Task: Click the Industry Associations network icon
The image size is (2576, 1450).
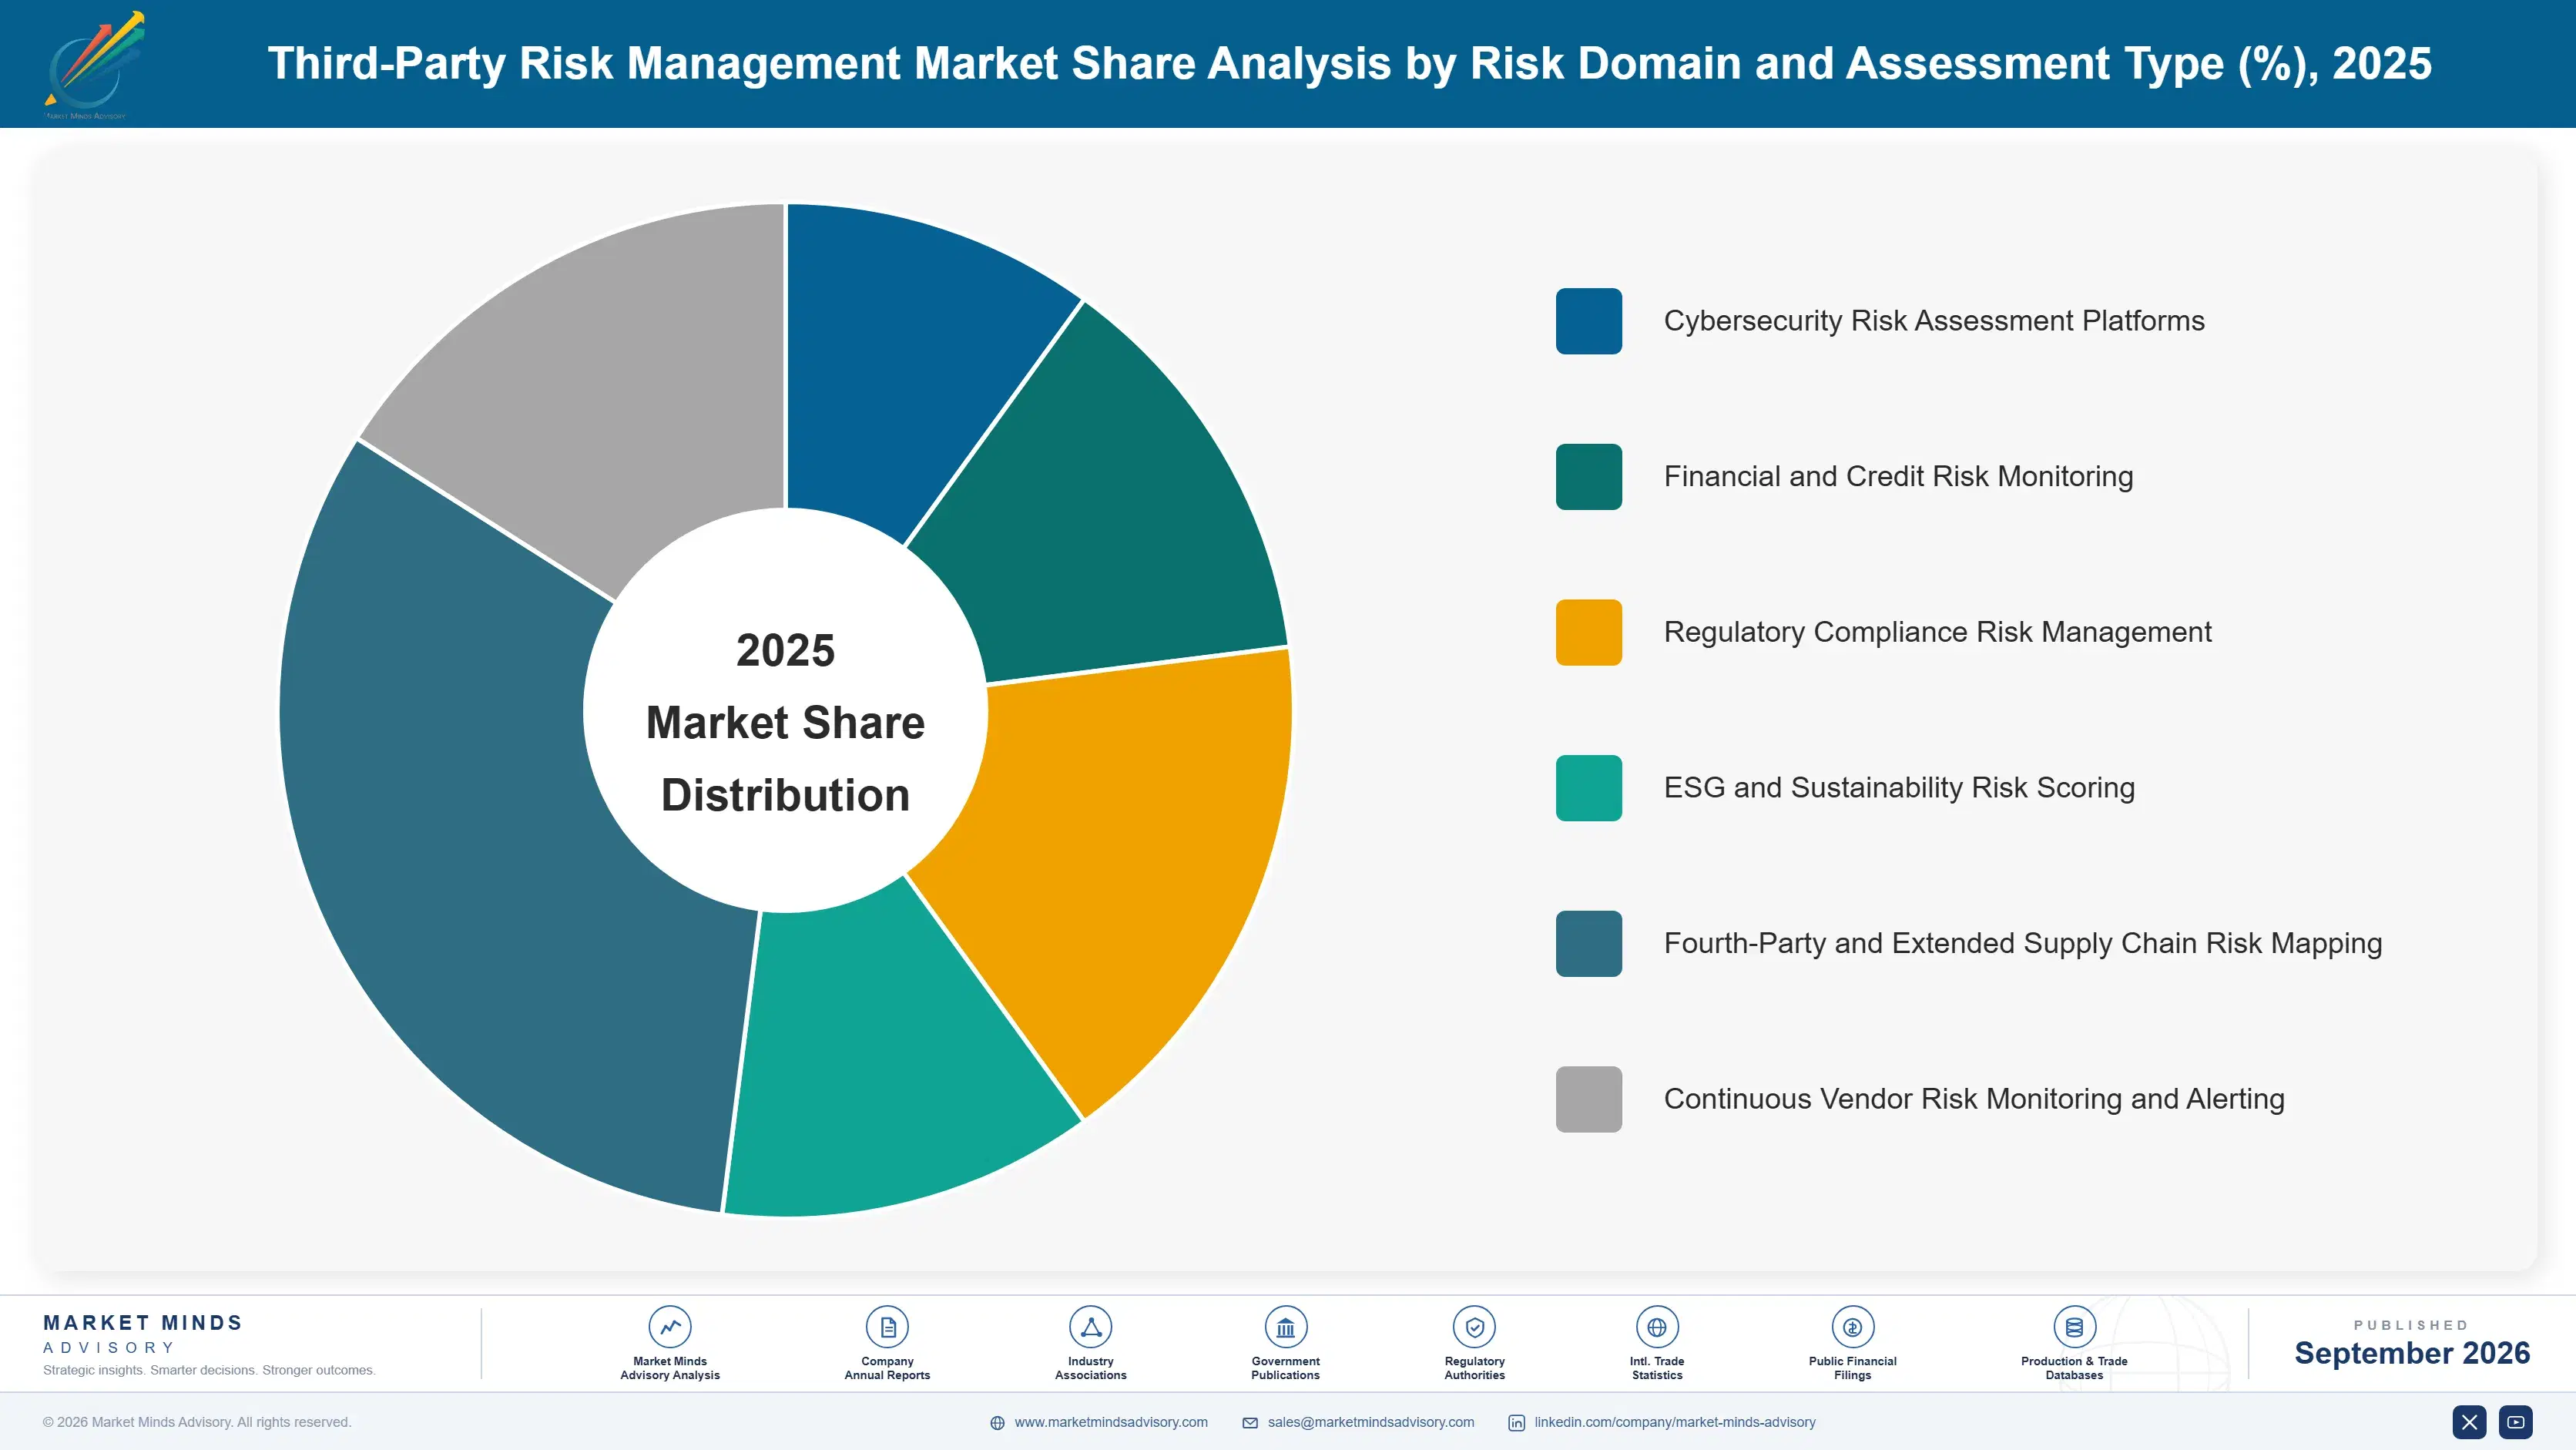Action: click(x=1090, y=1327)
